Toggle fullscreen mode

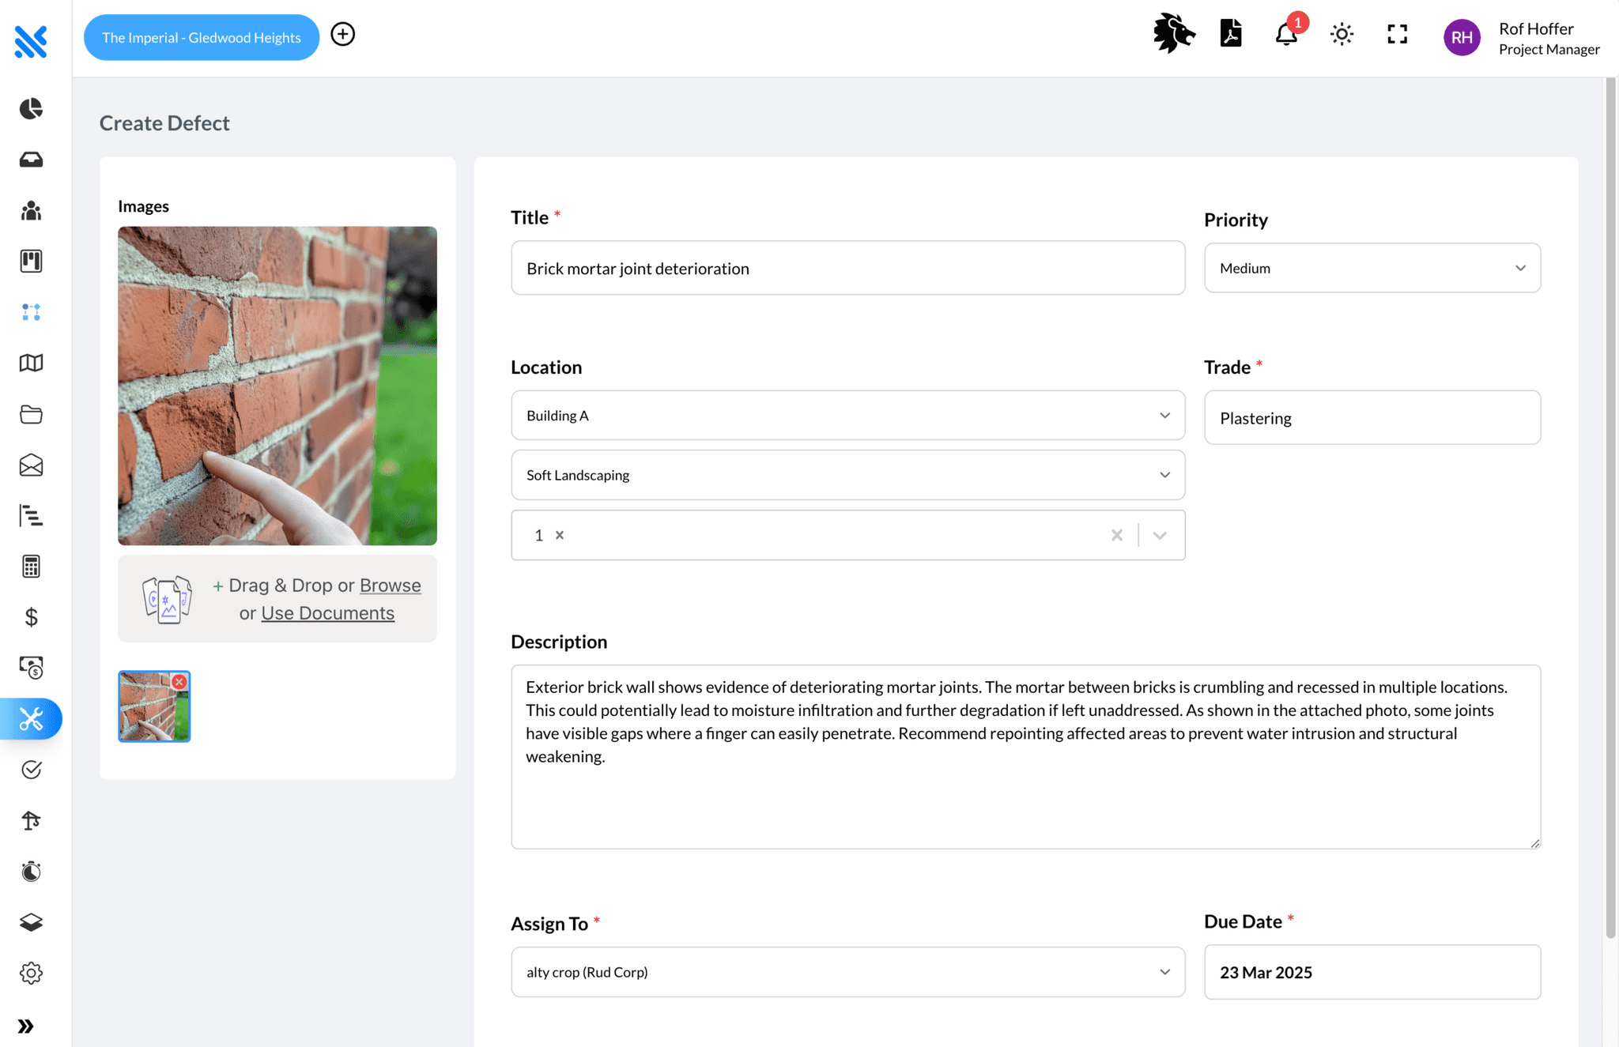tap(1397, 34)
